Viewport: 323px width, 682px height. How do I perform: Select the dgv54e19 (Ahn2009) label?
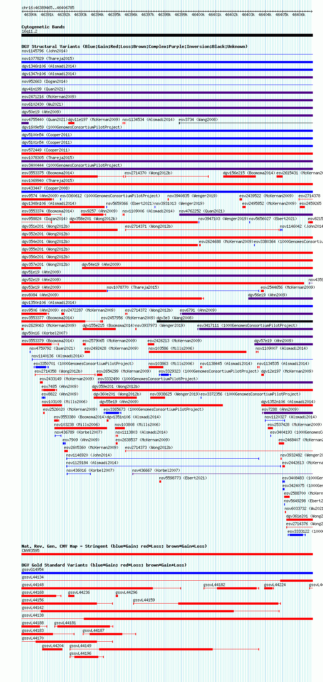point(102,264)
